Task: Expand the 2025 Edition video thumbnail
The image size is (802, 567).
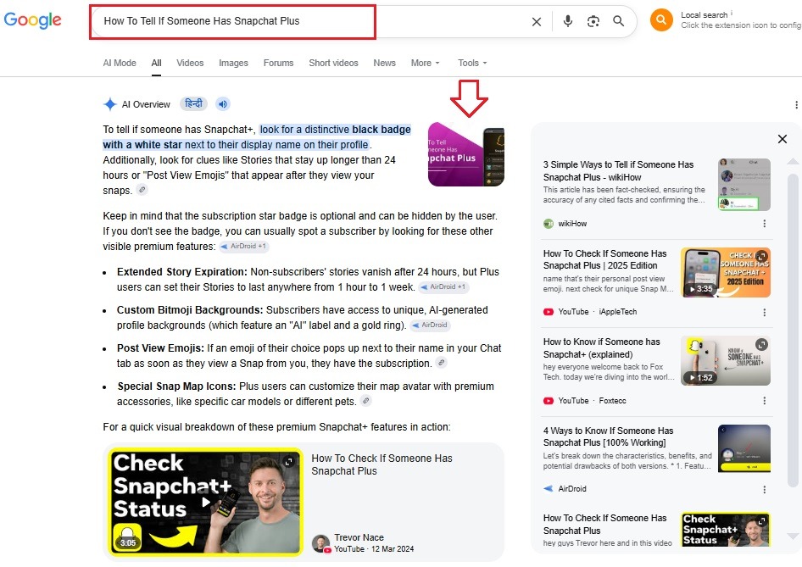Action: coord(761,256)
